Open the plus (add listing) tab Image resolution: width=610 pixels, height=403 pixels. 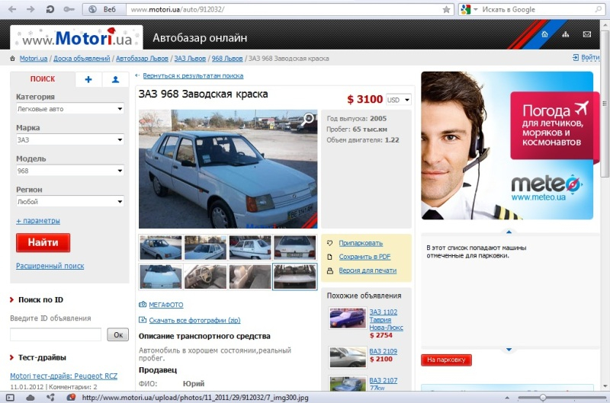click(x=88, y=79)
